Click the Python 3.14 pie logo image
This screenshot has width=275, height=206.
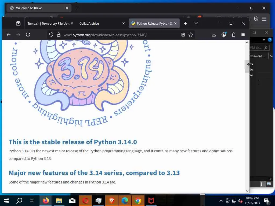(81, 83)
